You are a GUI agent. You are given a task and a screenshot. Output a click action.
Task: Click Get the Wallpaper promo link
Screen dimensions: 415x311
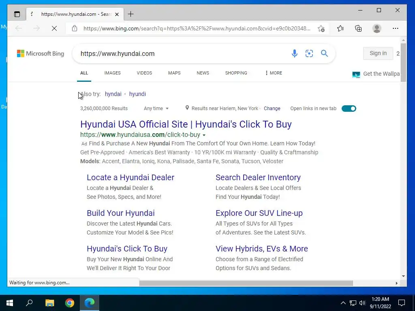click(x=376, y=74)
